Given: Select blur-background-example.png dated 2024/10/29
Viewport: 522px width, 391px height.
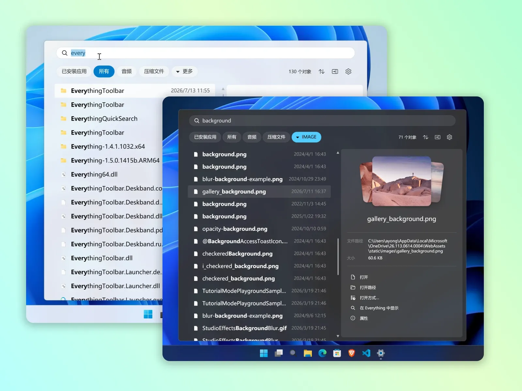Looking at the screenshot, I should tap(259, 179).
